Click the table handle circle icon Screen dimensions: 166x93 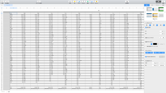[x=2, y=8]
